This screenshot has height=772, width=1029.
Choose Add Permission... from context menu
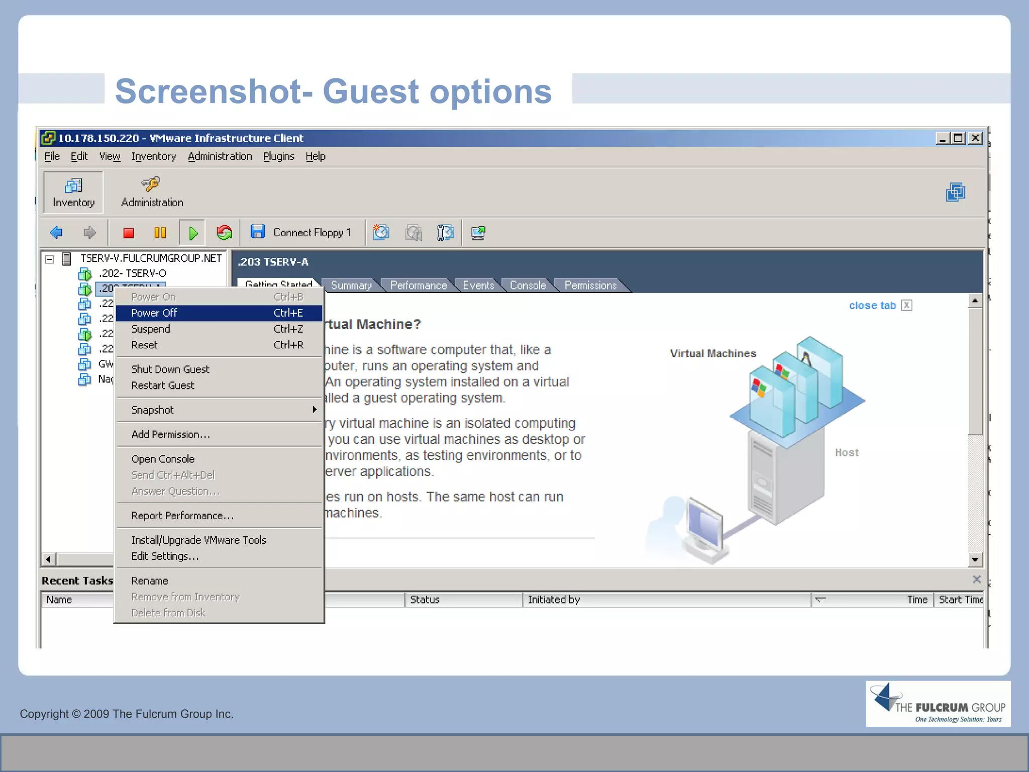click(x=219, y=434)
